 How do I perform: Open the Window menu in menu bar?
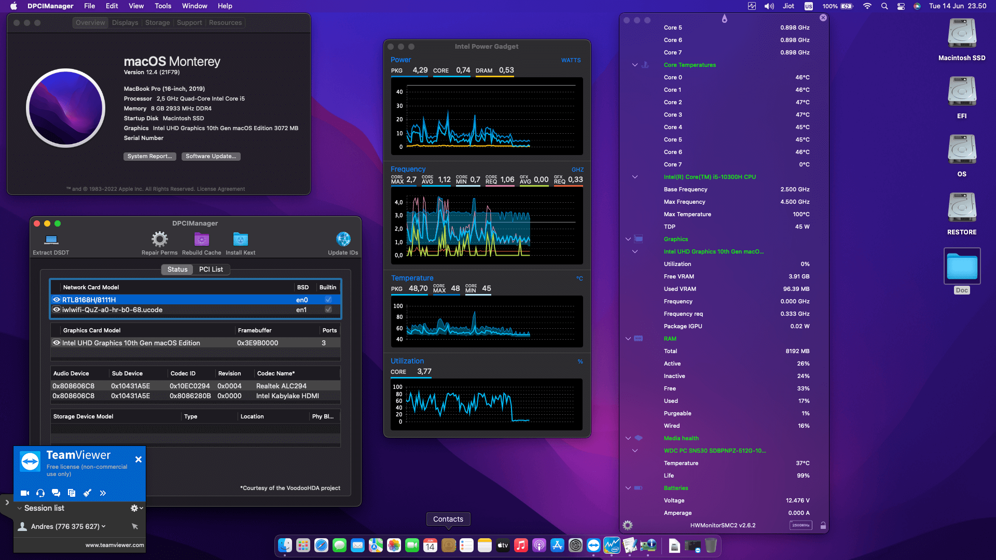tap(195, 6)
